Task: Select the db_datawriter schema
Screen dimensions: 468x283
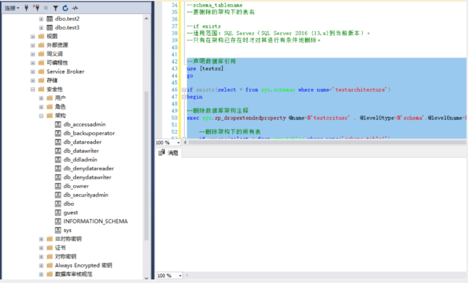Action: 81,151
